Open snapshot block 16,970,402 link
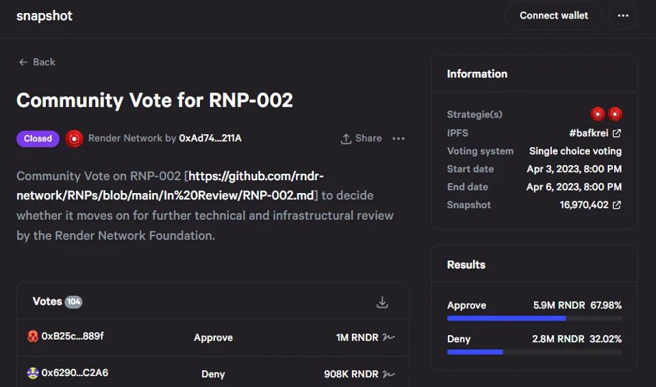The image size is (656, 387). [x=590, y=205]
